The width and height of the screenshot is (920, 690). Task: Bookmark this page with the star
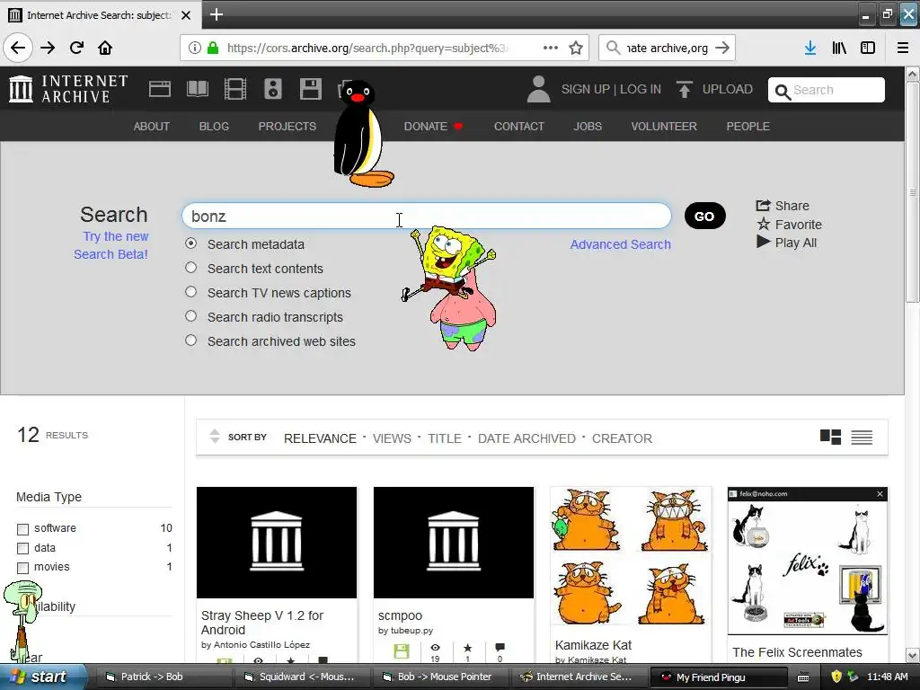click(576, 48)
